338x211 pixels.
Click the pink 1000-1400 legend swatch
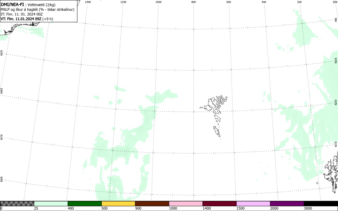(186, 204)
